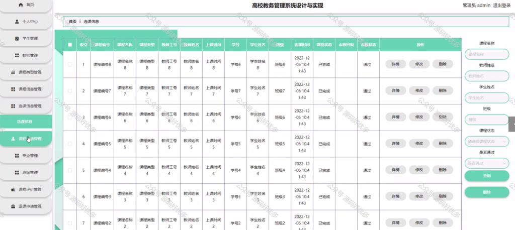Screen dimensions: 515x230
Task: Check the row with 课程编号2
Action: point(70,223)
